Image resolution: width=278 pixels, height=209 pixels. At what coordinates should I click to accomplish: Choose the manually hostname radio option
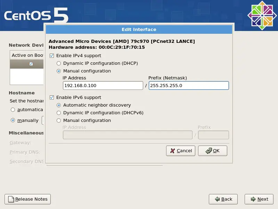[13, 120]
